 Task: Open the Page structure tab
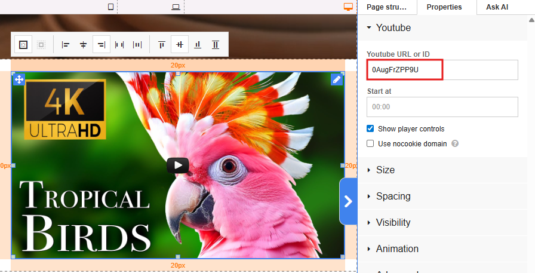(x=386, y=7)
